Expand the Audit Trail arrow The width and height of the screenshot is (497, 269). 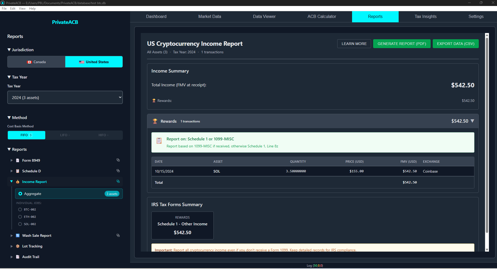point(11,257)
